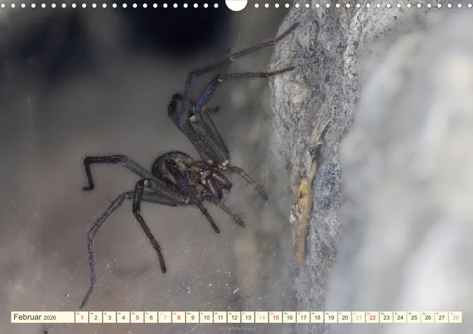Select day 9 in the calendar strip
The height and width of the screenshot is (334, 473).
pos(193,317)
